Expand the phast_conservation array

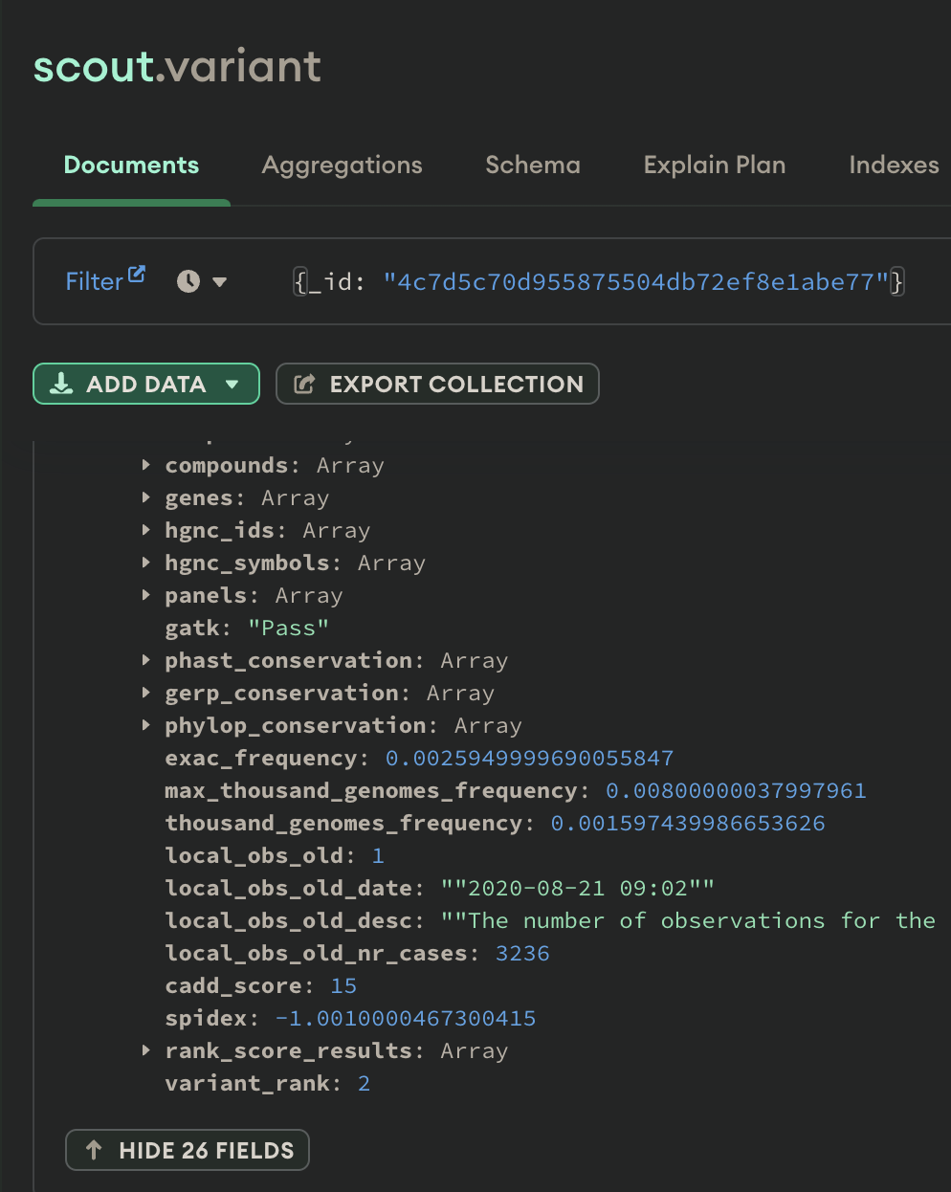[x=145, y=660]
